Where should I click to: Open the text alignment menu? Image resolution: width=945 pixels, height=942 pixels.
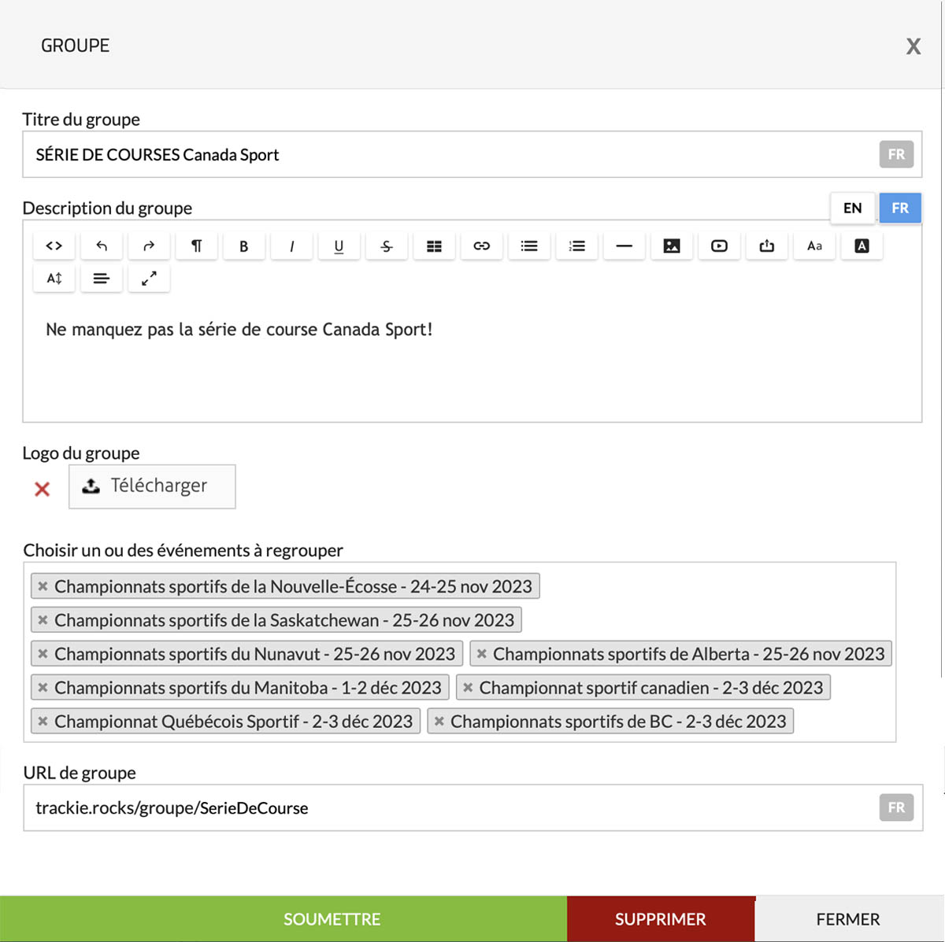(102, 279)
